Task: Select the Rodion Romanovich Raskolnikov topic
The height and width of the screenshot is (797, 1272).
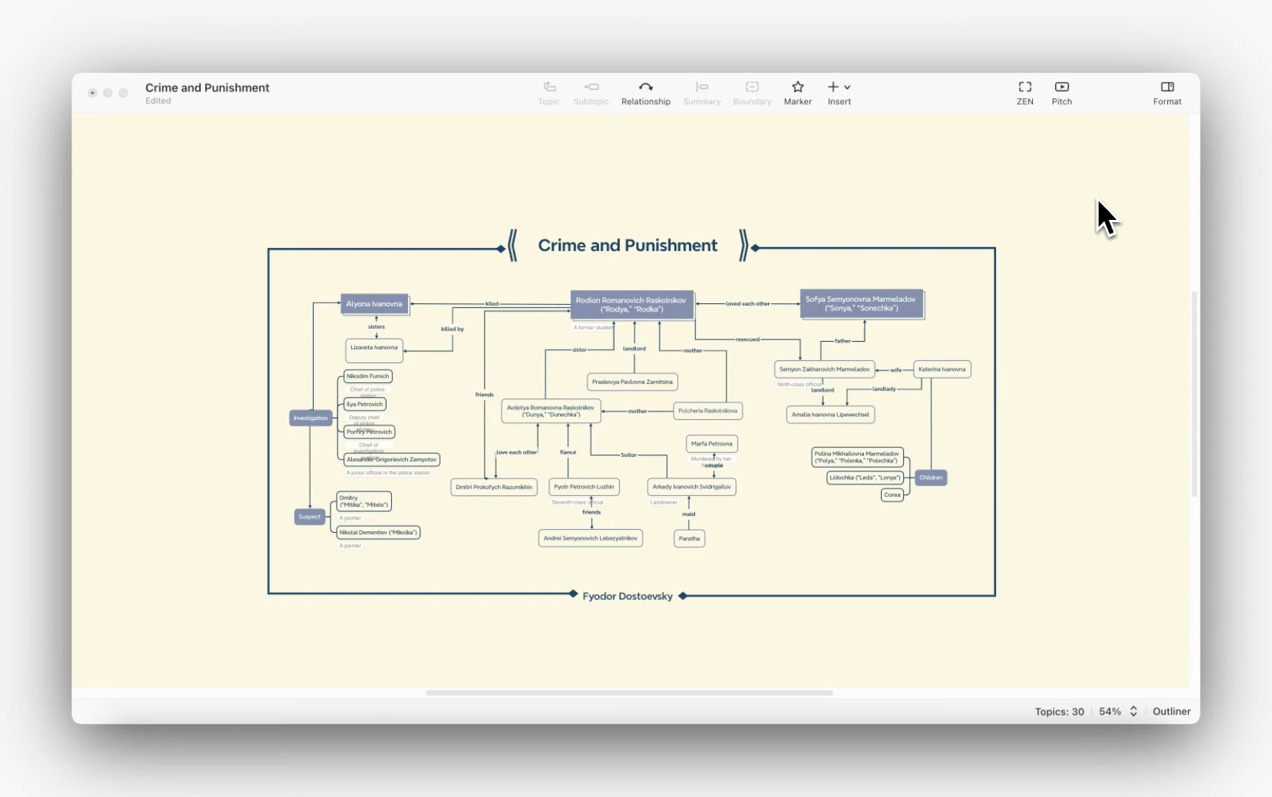Action: point(632,305)
